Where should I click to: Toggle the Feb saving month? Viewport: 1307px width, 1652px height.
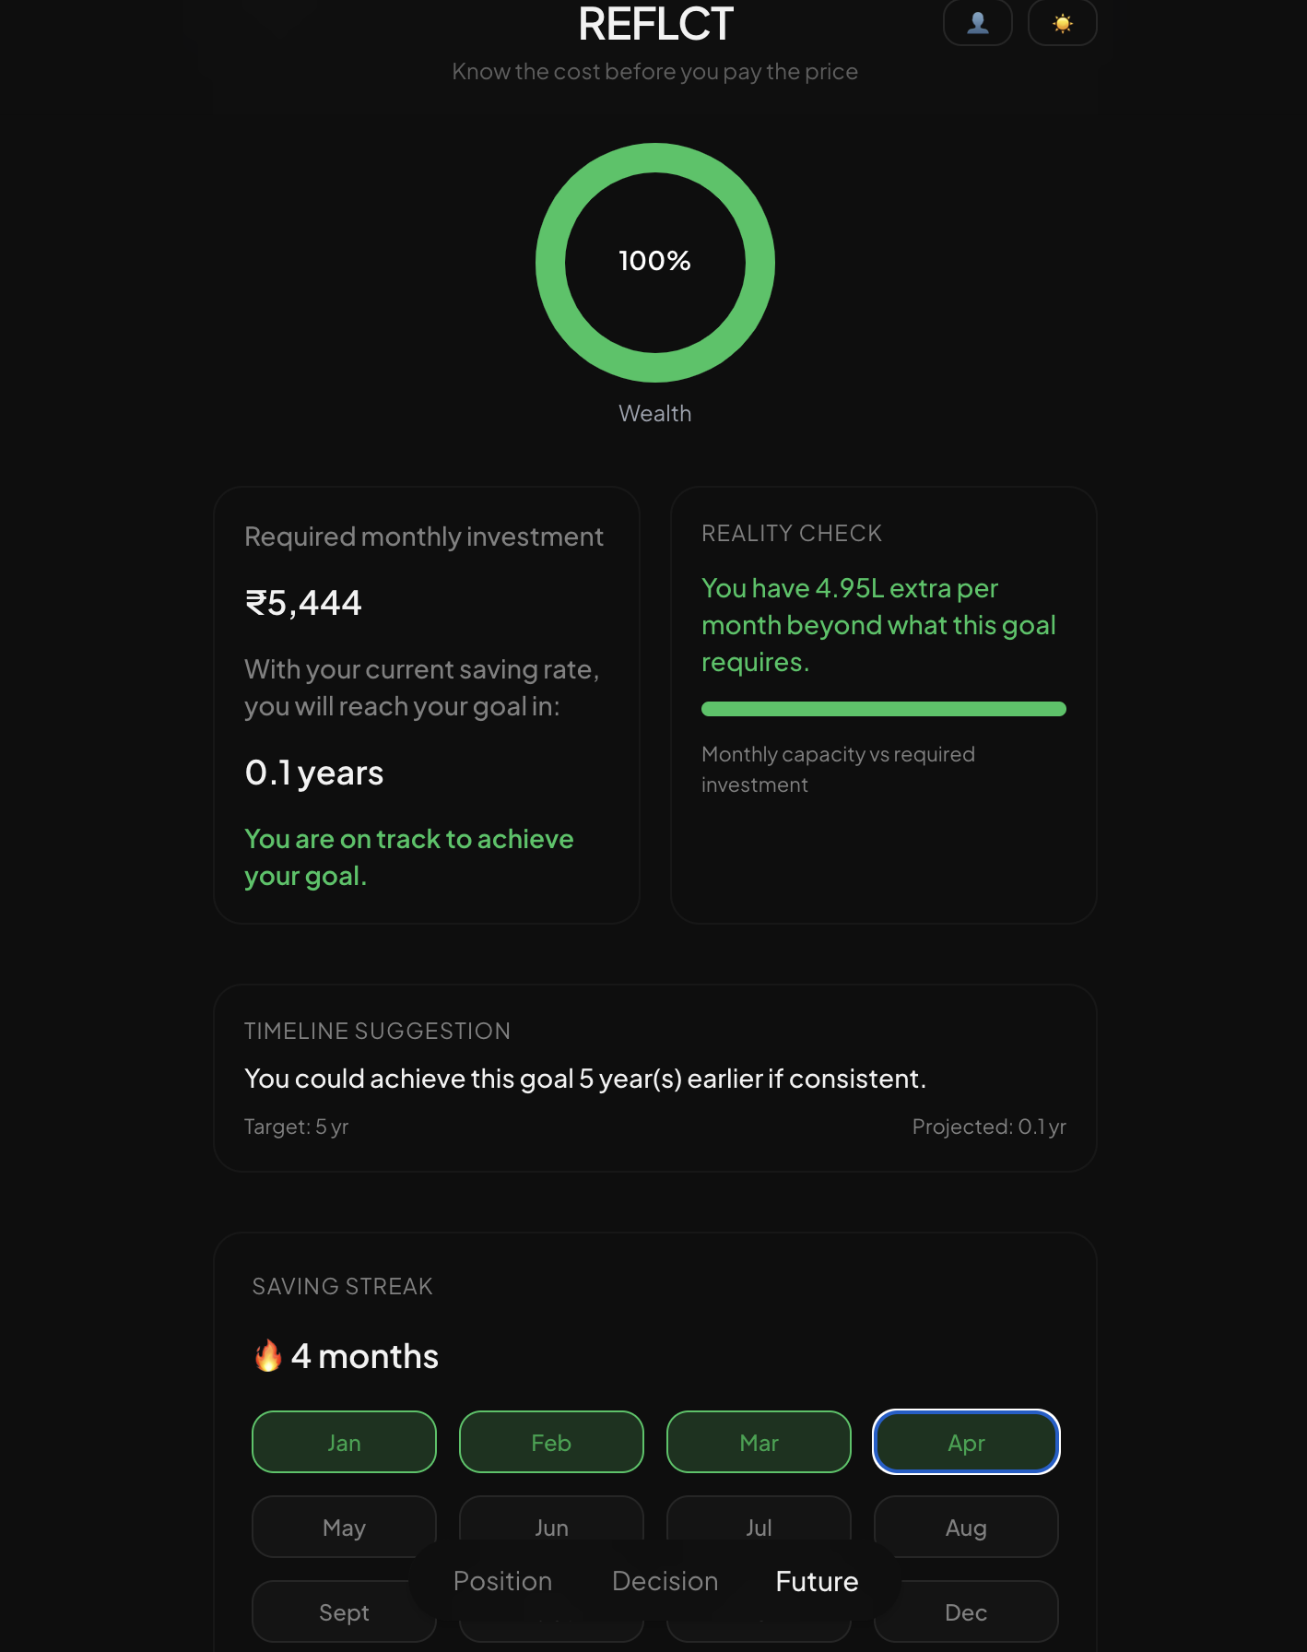click(551, 1442)
